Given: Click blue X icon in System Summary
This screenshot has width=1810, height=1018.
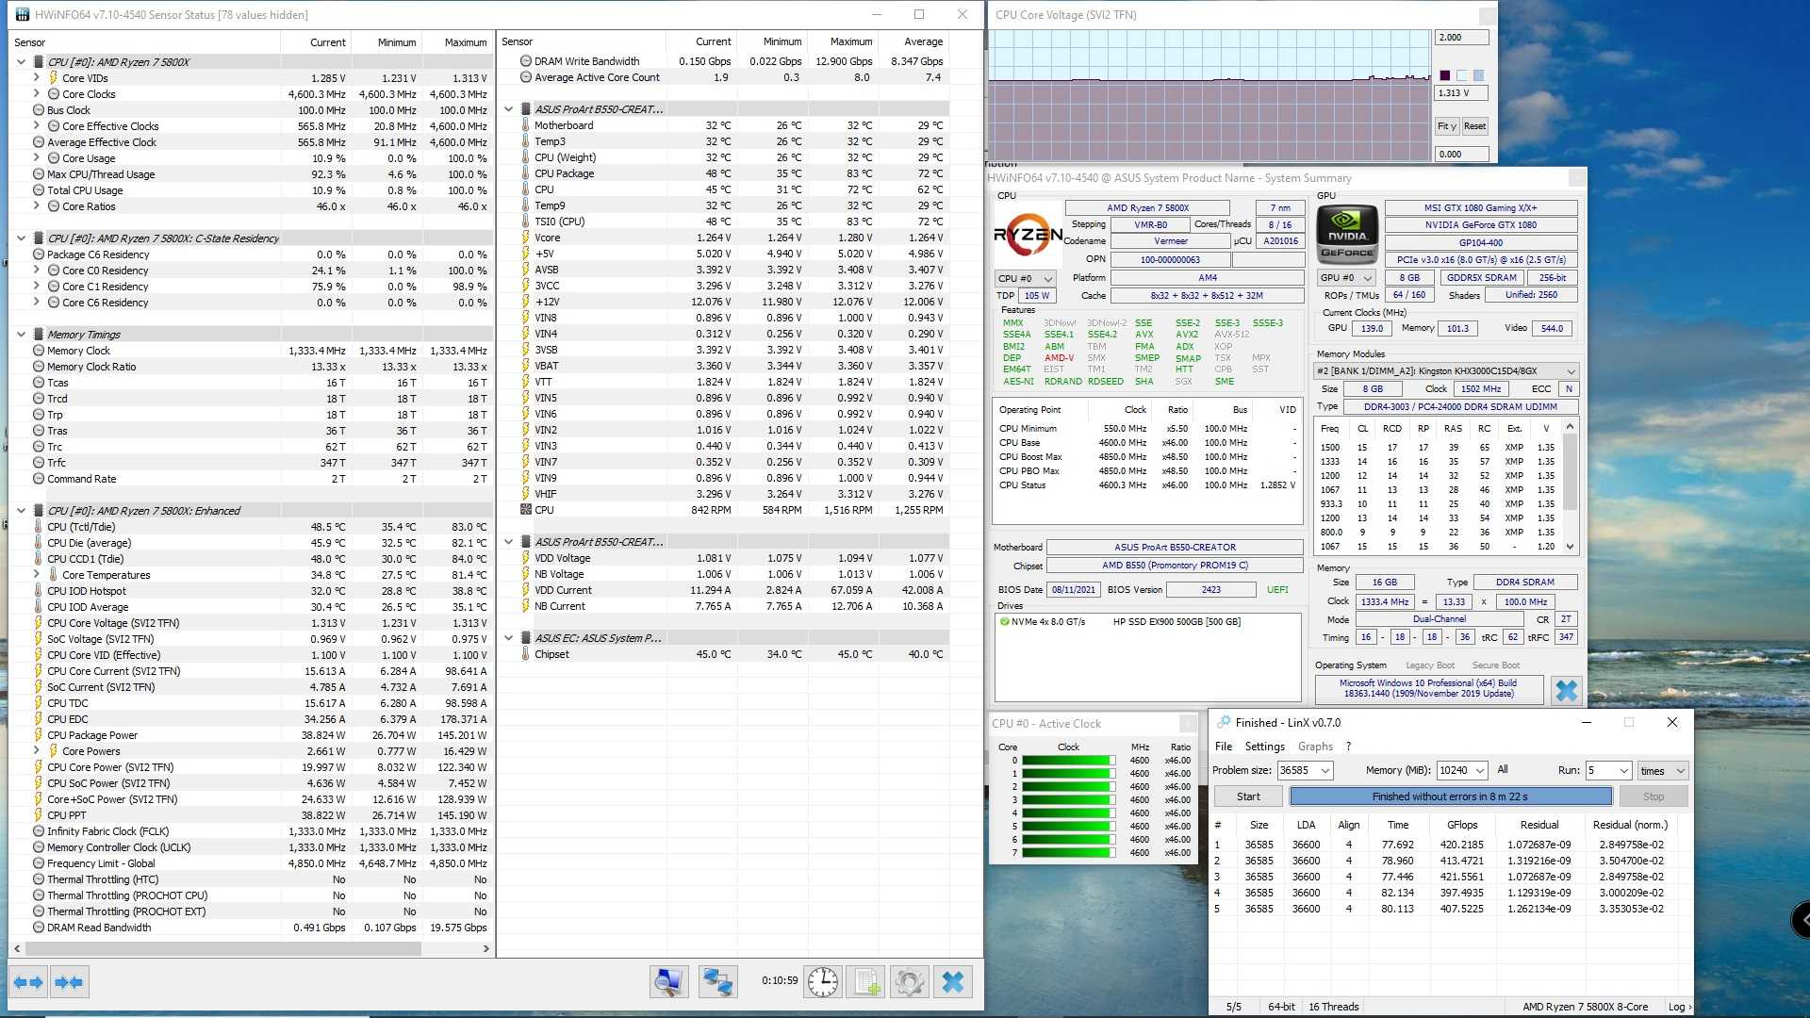Looking at the screenshot, I should (x=1566, y=691).
